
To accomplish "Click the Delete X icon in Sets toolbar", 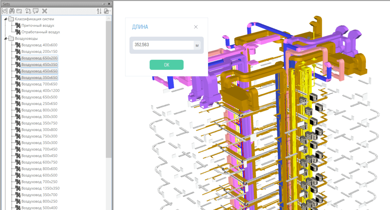I will tap(45, 11).
